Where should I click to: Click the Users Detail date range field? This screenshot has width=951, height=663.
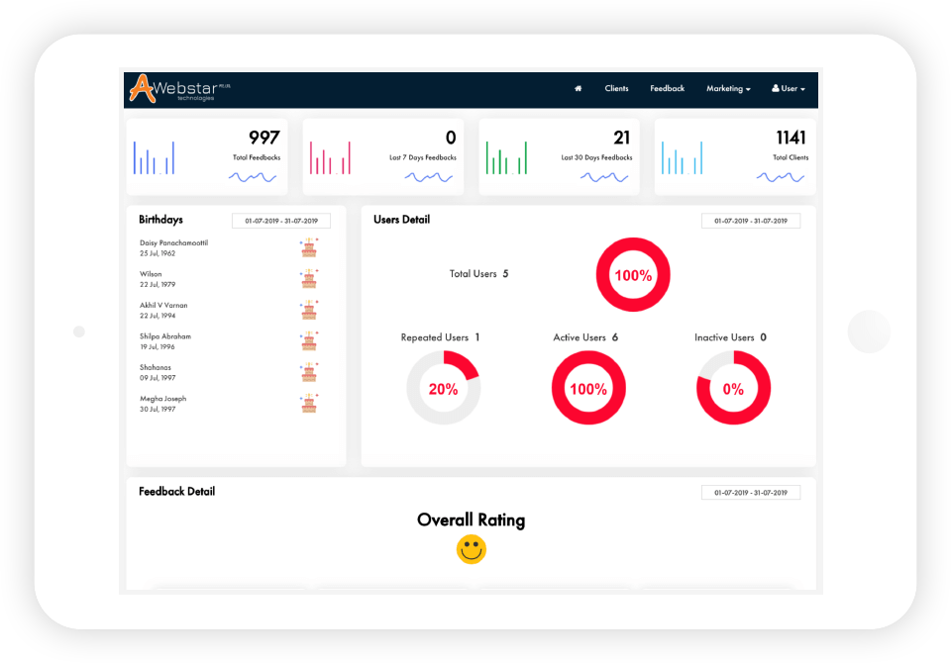point(751,220)
